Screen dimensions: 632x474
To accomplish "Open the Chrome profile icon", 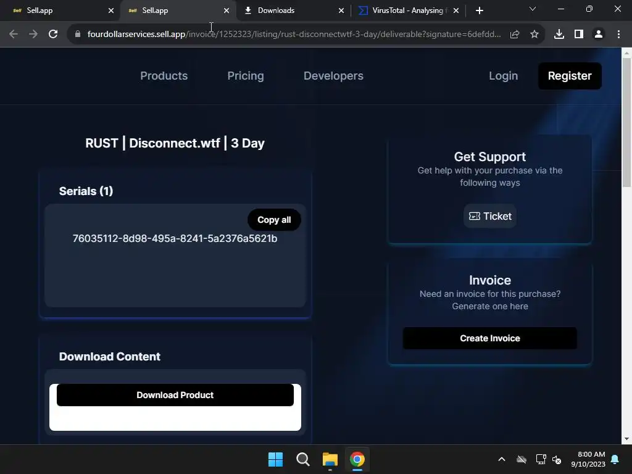I will [599, 35].
